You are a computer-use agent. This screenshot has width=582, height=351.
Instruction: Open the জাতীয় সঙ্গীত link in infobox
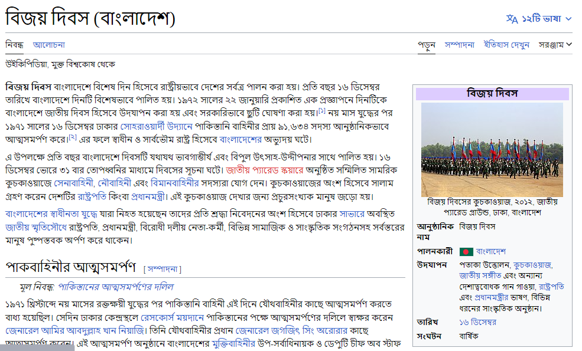tap(480, 275)
